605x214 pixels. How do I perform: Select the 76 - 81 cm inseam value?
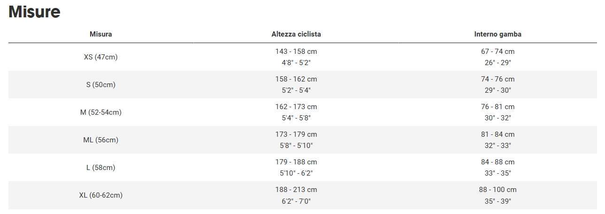pos(498,107)
